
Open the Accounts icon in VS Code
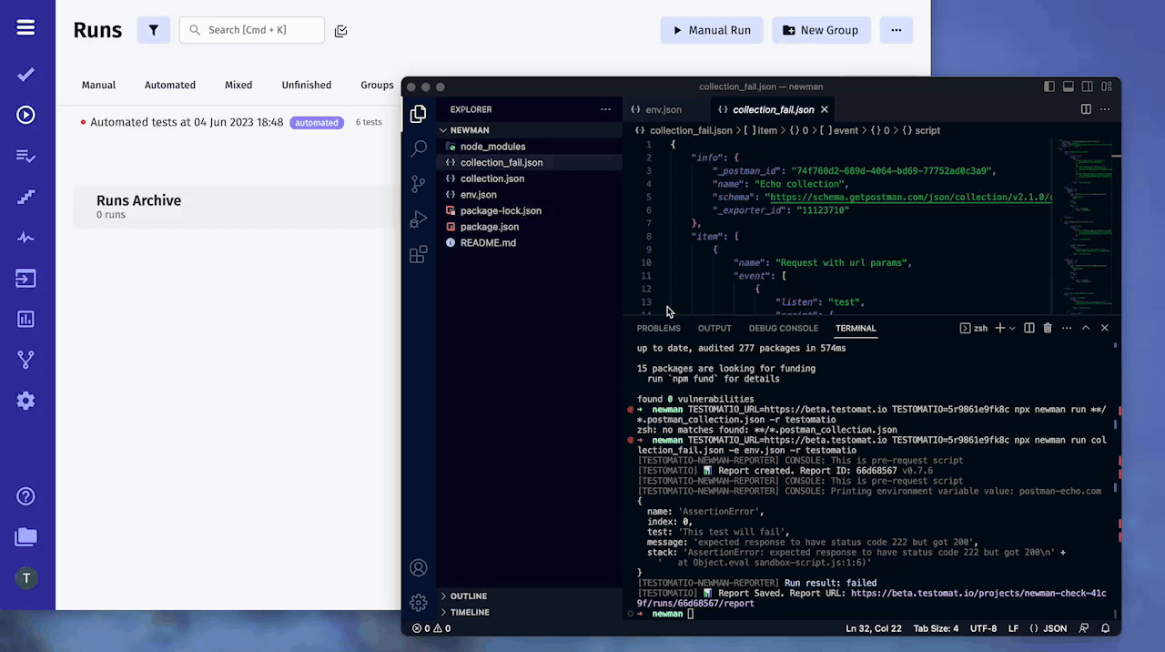tap(419, 567)
